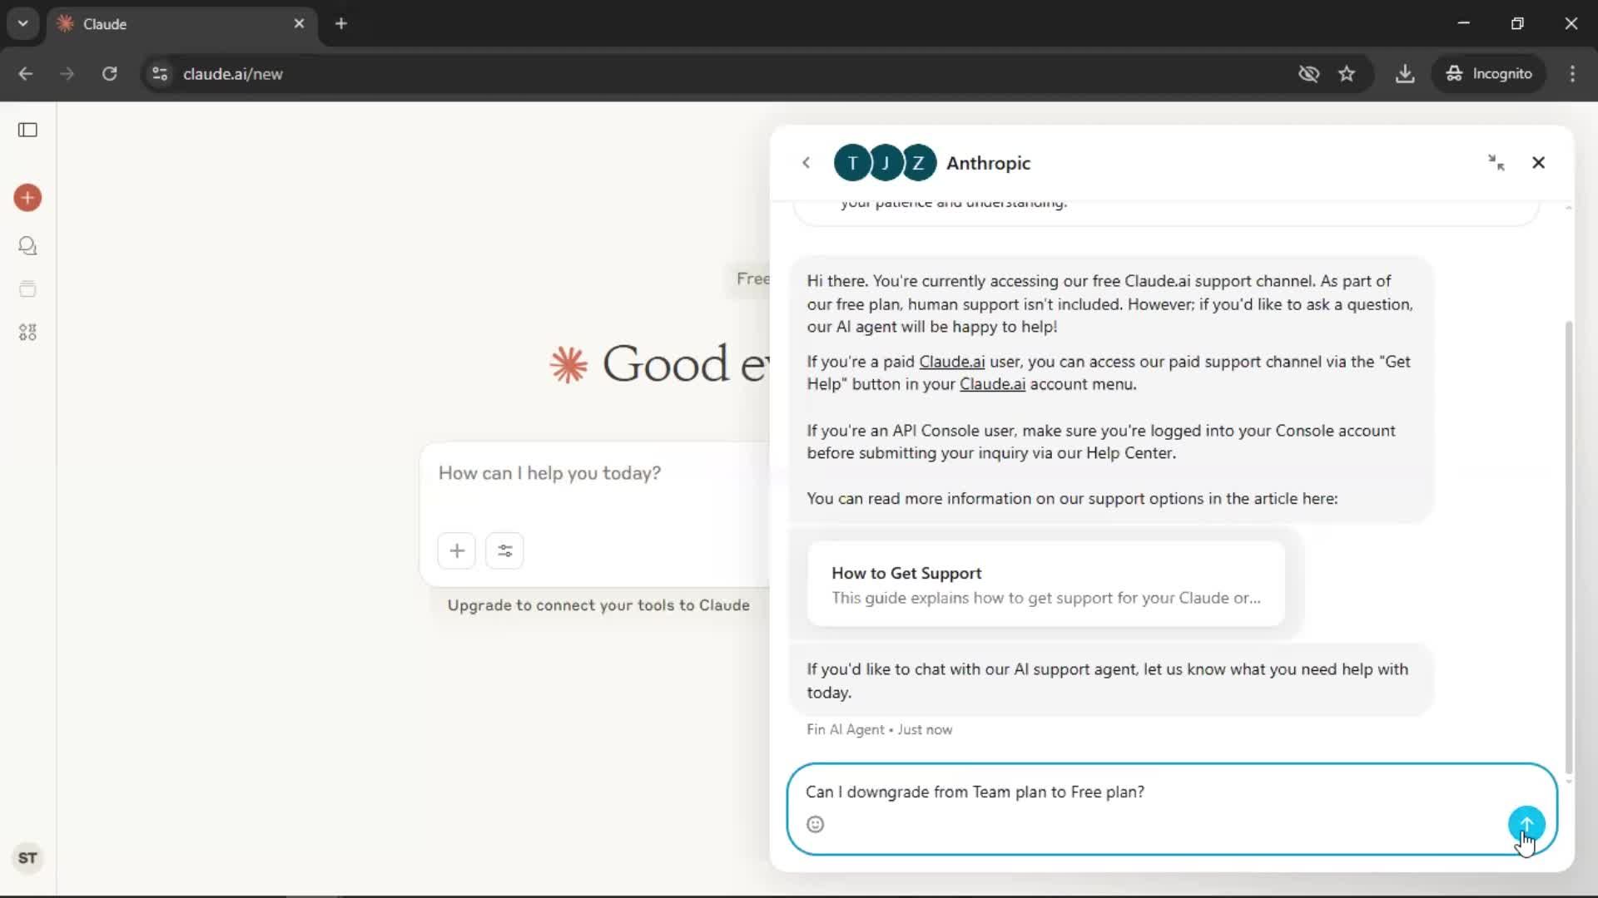1598x898 pixels.
Task: Click browser forward arrow
Action: coord(67,74)
